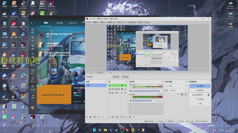This screenshot has width=238, height=133.
Task: Click trophy icon in game client sidebar
Action: [x=33, y=46]
